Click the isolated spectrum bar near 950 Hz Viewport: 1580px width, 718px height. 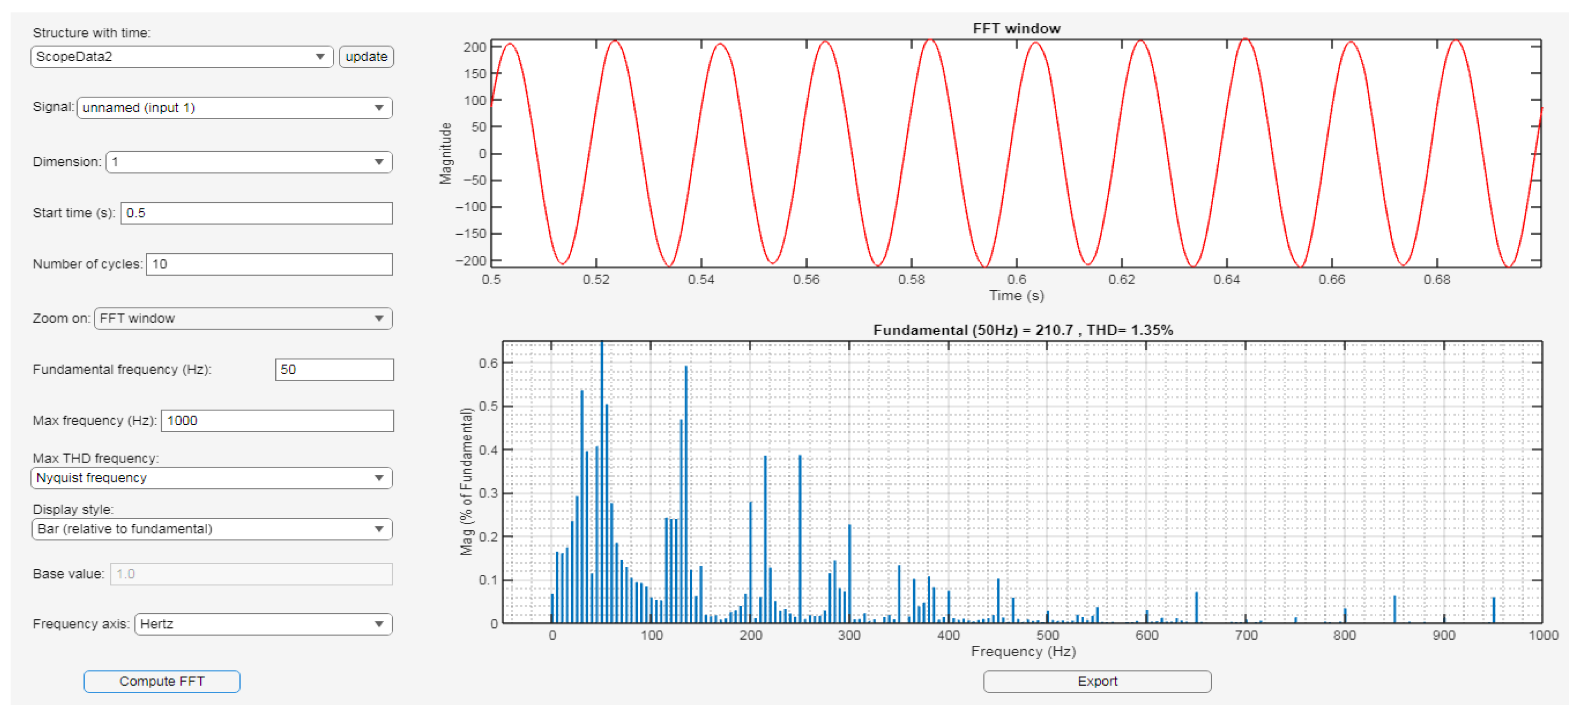point(1493,610)
